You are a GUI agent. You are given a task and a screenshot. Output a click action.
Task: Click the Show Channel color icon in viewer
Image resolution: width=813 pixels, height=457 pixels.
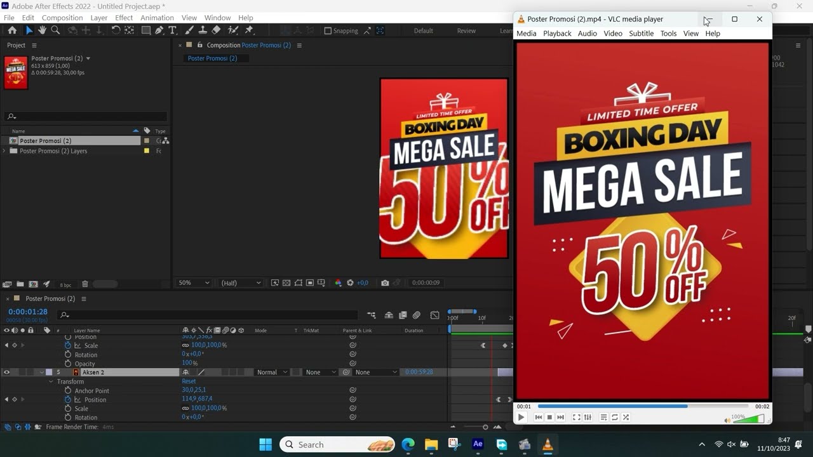(338, 283)
